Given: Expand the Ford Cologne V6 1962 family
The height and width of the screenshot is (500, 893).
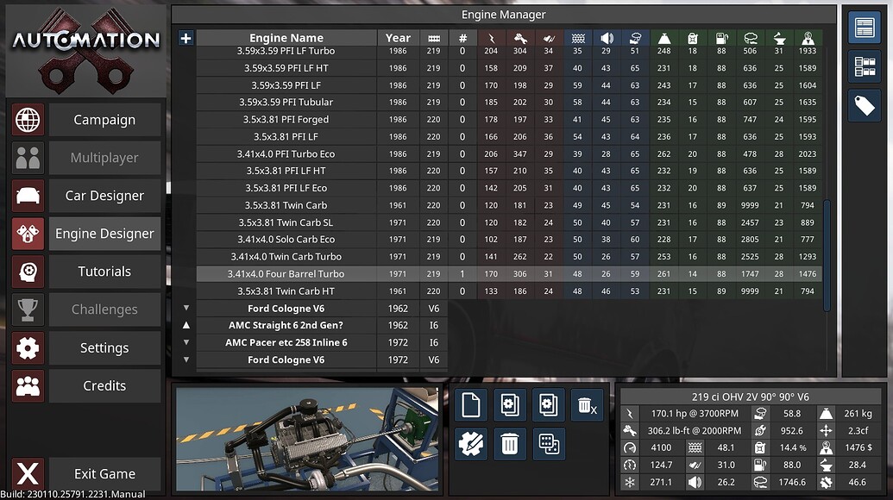Looking at the screenshot, I should (186, 308).
